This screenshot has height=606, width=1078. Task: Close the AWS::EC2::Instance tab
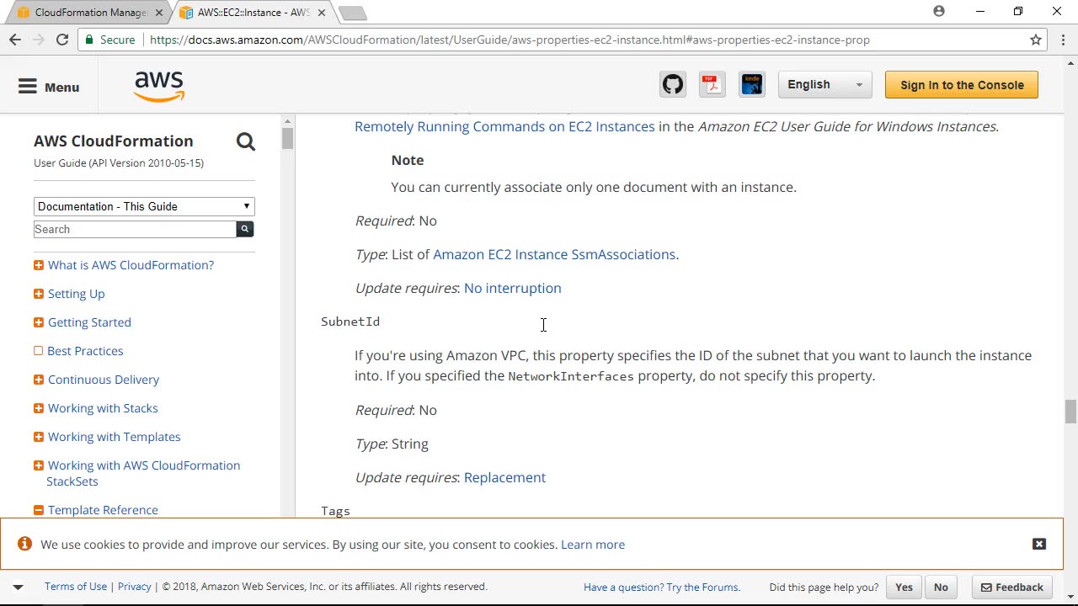(322, 13)
